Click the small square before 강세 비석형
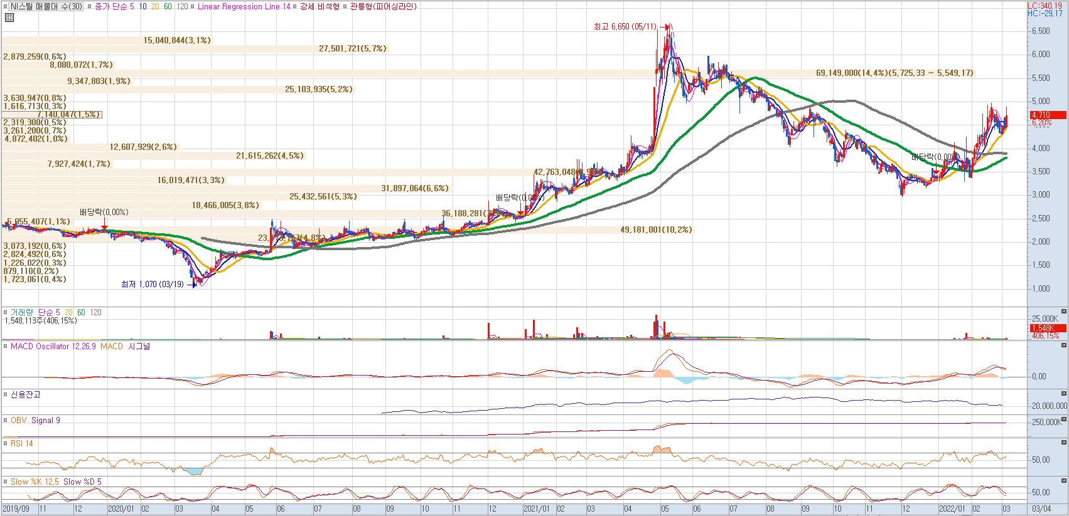The width and height of the screenshot is (1069, 516). (295, 7)
